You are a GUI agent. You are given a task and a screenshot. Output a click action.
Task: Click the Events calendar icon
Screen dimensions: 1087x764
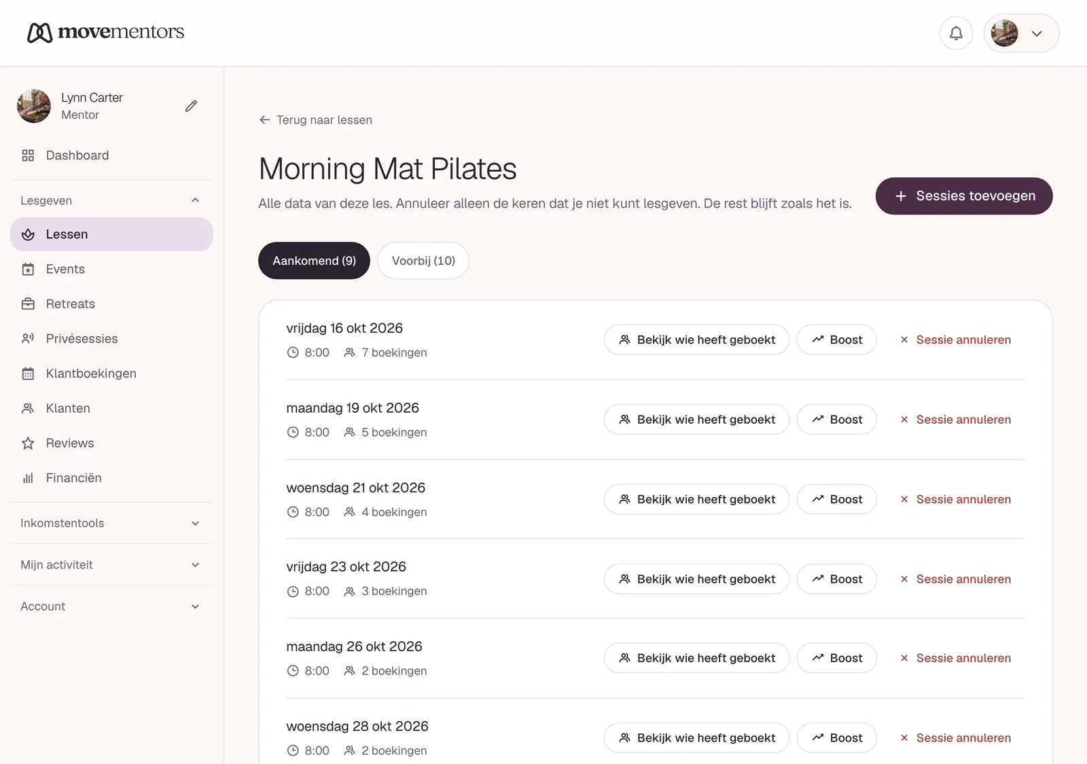[28, 270]
